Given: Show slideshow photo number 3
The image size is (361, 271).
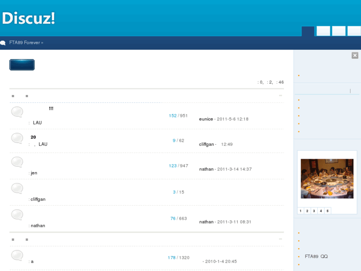Looking at the screenshot, I should pos(314,211).
